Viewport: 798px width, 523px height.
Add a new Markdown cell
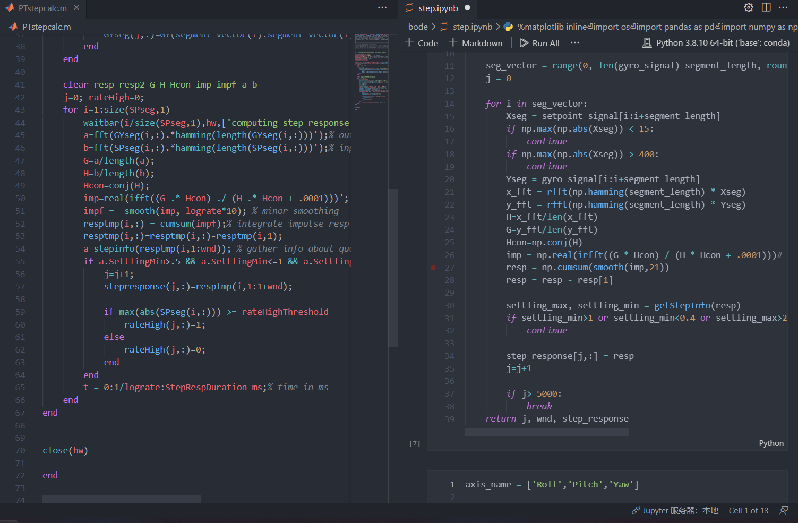pos(476,43)
